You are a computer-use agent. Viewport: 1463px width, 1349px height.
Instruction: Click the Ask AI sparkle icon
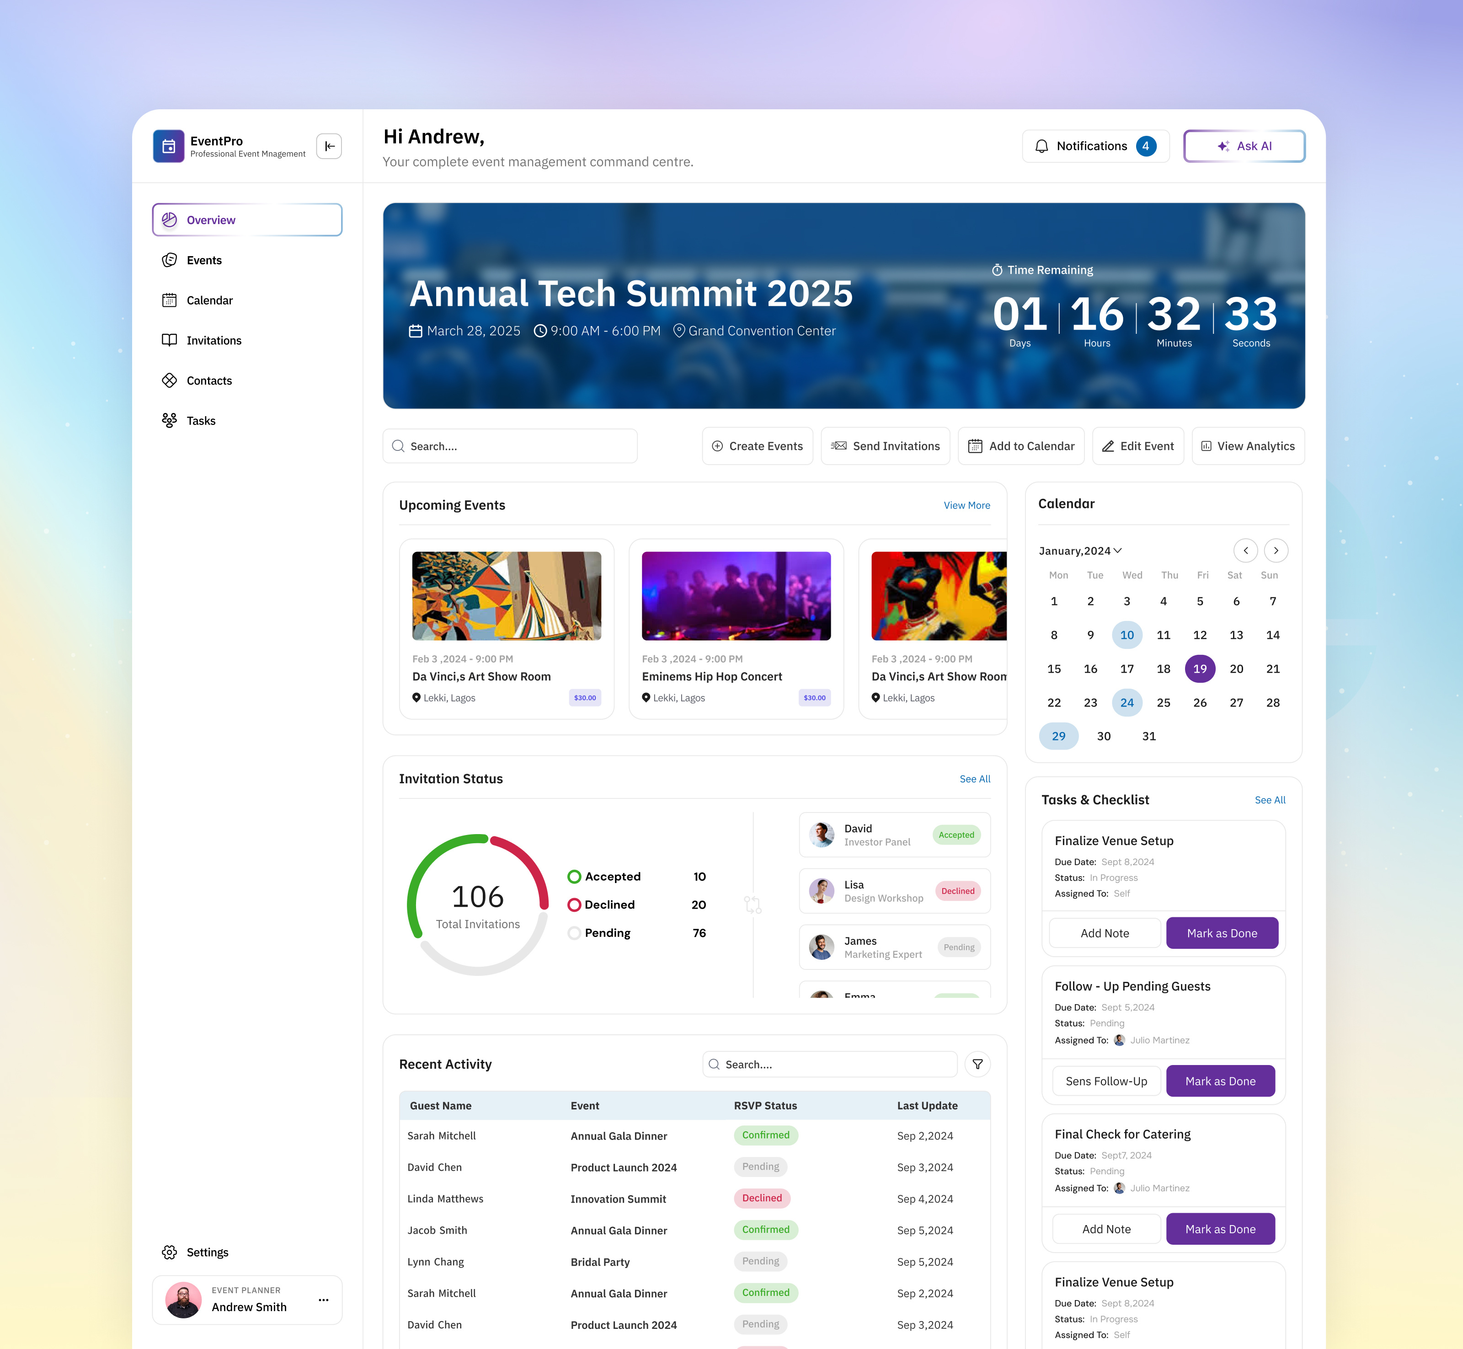pyautogui.click(x=1224, y=146)
